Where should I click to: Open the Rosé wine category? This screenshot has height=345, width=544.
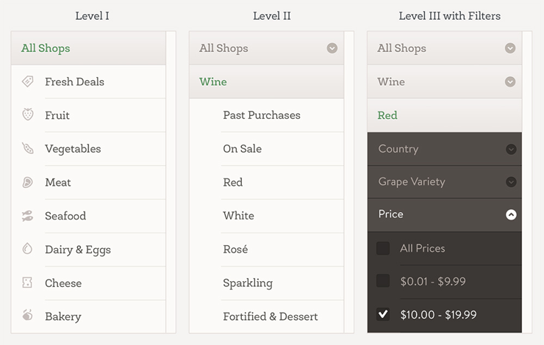[x=266, y=250]
